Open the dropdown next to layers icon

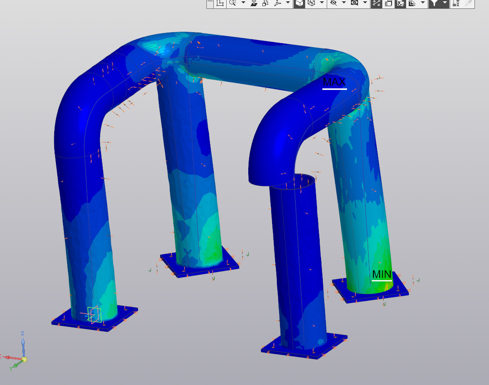423,3
